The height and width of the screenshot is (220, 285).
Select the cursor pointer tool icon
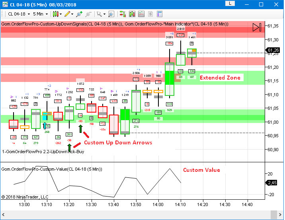(100, 14)
